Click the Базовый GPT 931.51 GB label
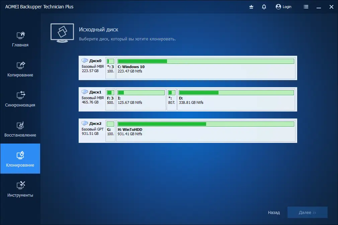Screen dimensions: 338x225 pyautogui.click(x=93, y=132)
